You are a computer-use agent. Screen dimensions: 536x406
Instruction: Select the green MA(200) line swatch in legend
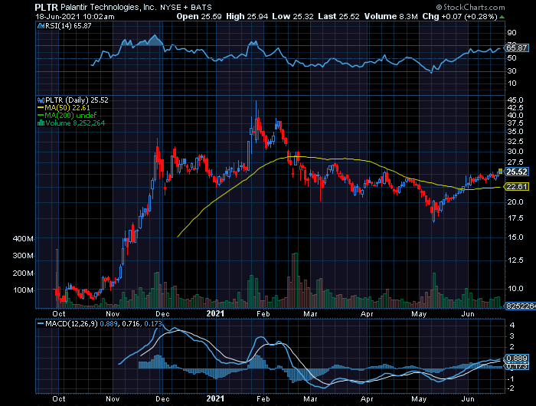tap(41, 116)
